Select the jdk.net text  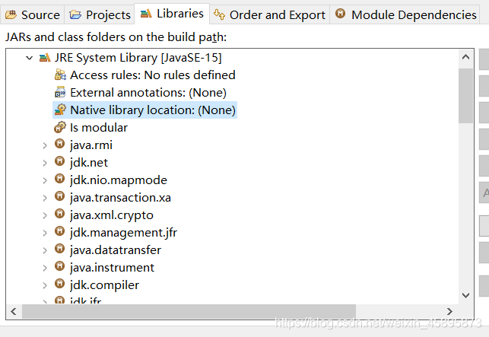tap(89, 163)
